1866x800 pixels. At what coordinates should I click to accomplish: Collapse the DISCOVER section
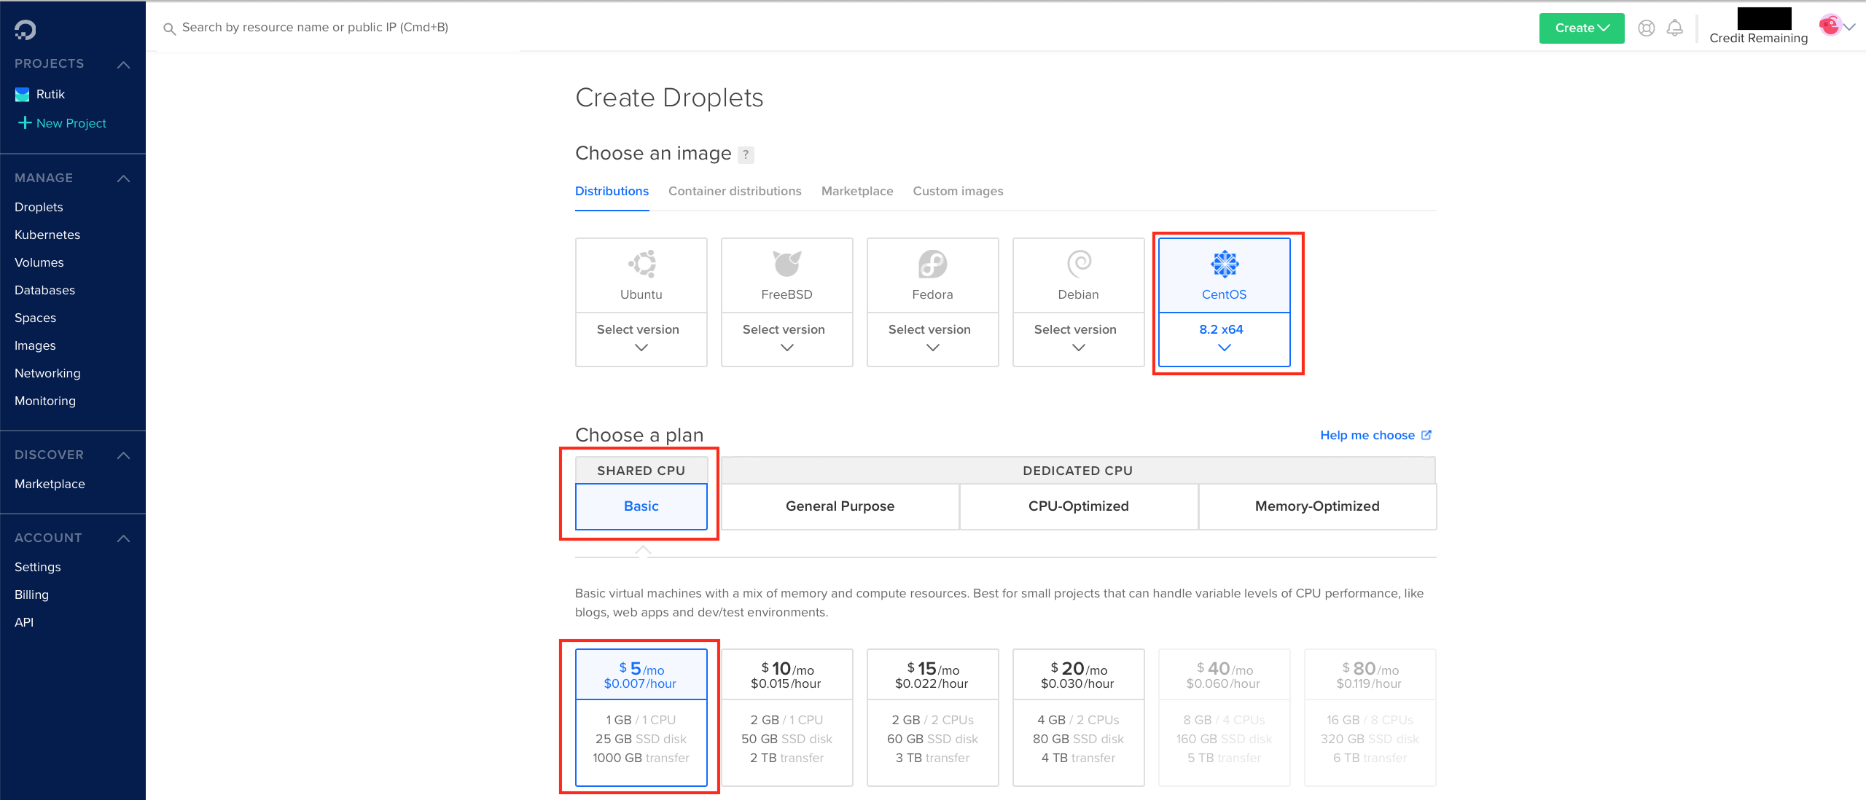point(124,455)
